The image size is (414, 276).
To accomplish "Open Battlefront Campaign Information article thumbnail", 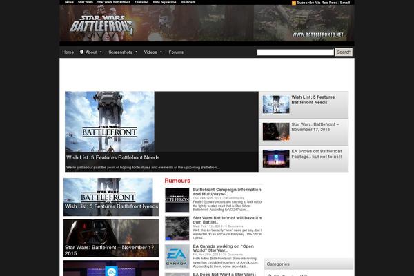I will click(177, 200).
